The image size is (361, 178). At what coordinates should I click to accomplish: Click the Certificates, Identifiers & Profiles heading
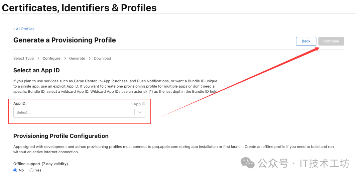[x=79, y=8]
